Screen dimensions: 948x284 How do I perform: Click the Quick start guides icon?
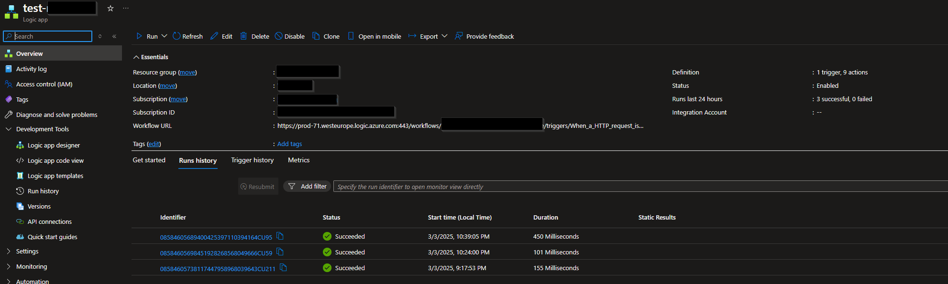tap(20, 237)
